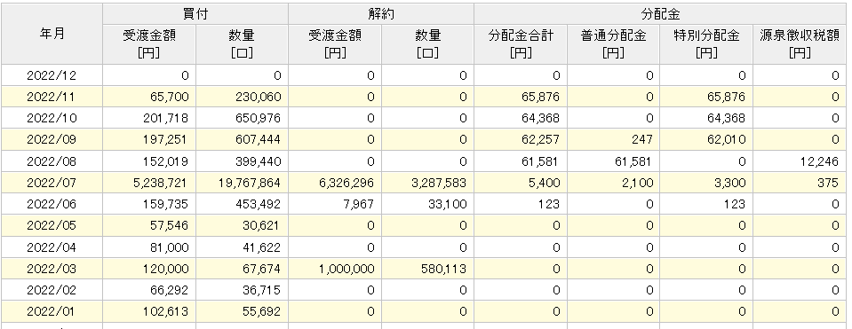Click purchase amount 197,251 cell
Viewport: 852px width, 329px height.
tap(149, 140)
